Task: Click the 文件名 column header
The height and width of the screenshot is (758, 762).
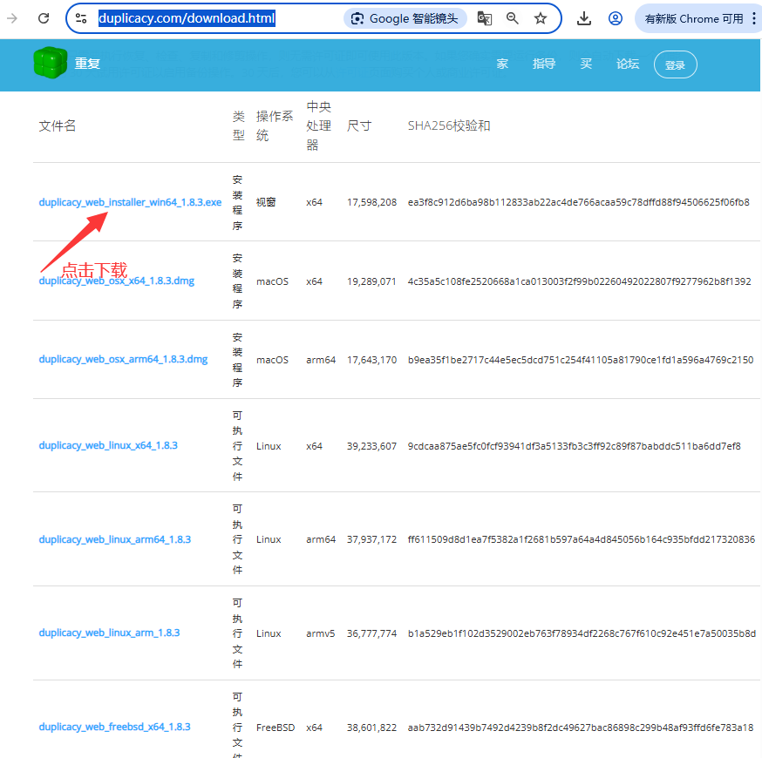Action: click(x=57, y=125)
